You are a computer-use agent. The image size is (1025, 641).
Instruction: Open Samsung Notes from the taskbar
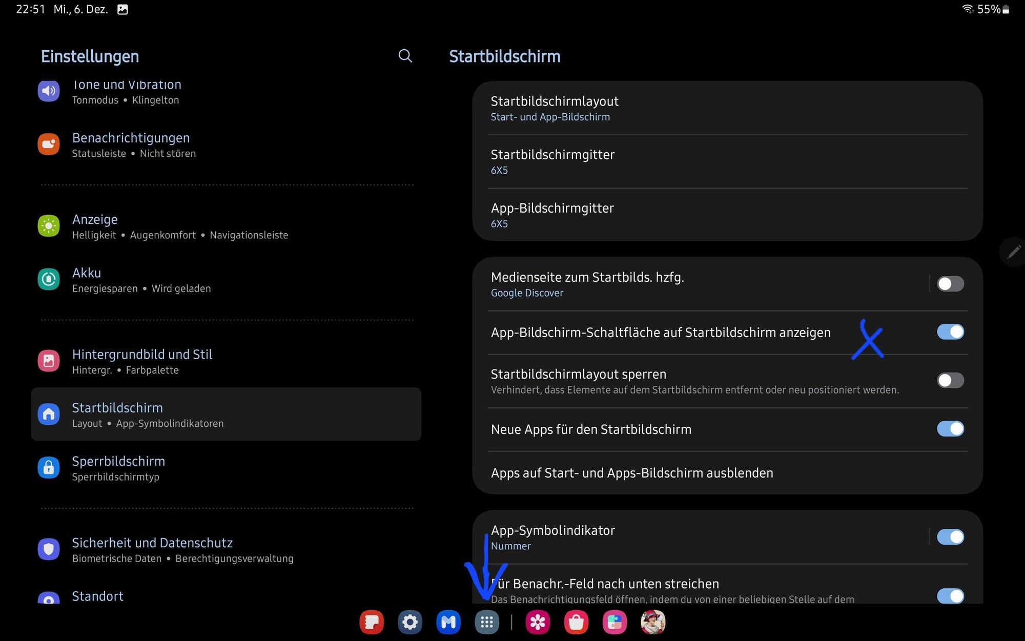[372, 622]
